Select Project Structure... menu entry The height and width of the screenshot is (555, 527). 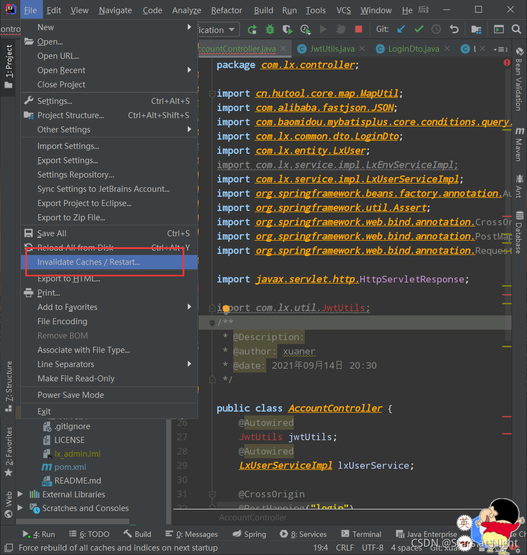[109, 115]
